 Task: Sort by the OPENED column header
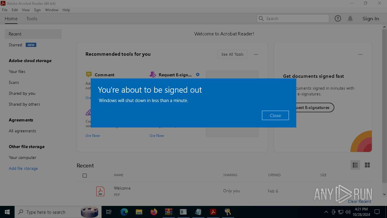(274, 175)
